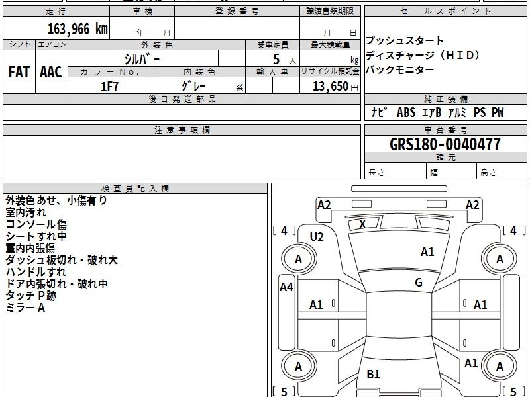Select the 長さ dimension label
The image size is (530, 397).
click(x=376, y=173)
